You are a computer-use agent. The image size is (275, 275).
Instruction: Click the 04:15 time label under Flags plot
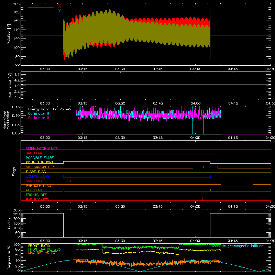pos(233,207)
